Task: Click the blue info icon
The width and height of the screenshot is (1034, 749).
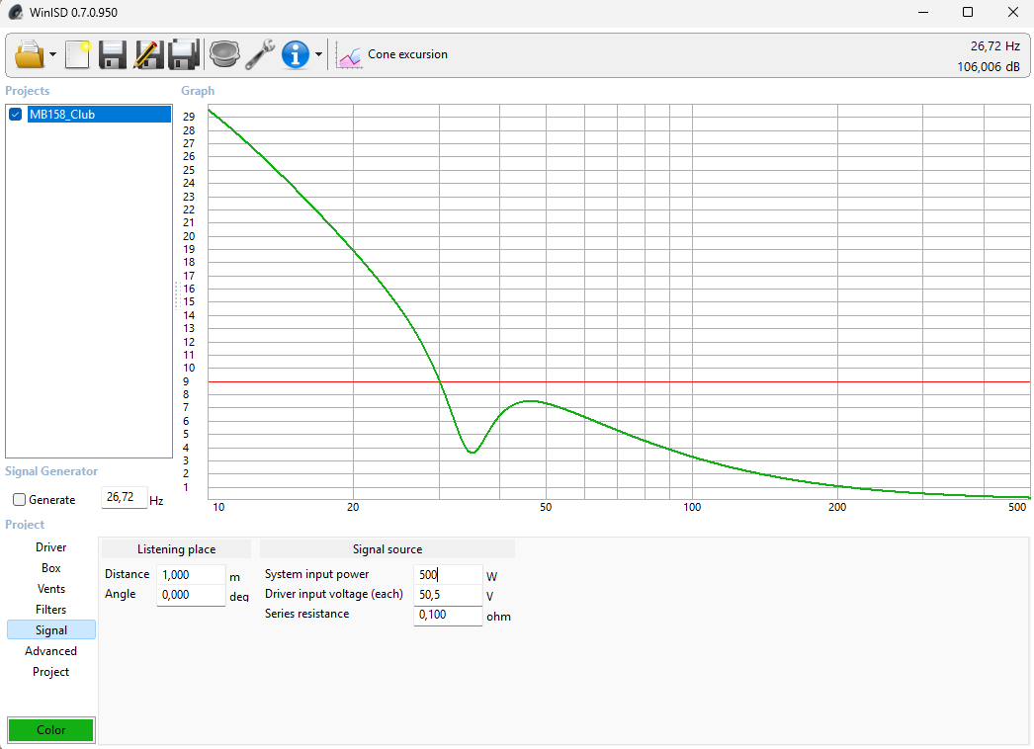Action: pos(296,54)
